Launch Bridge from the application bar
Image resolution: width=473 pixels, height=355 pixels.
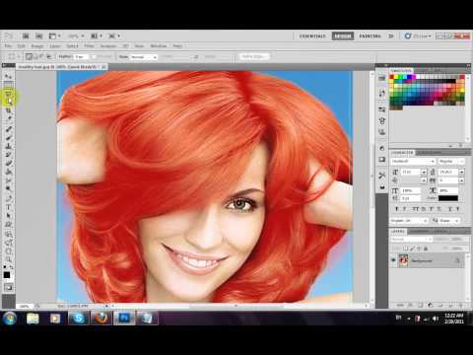pos(26,36)
